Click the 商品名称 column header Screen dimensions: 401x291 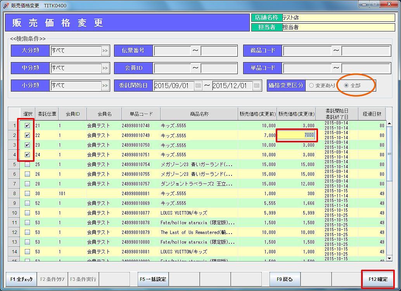pyautogui.click(x=199, y=114)
